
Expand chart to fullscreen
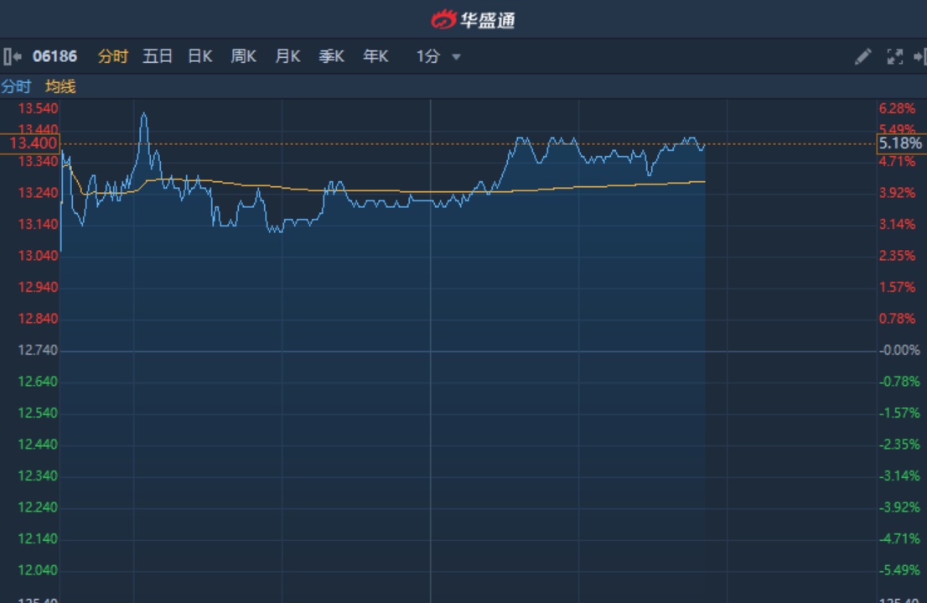894,57
